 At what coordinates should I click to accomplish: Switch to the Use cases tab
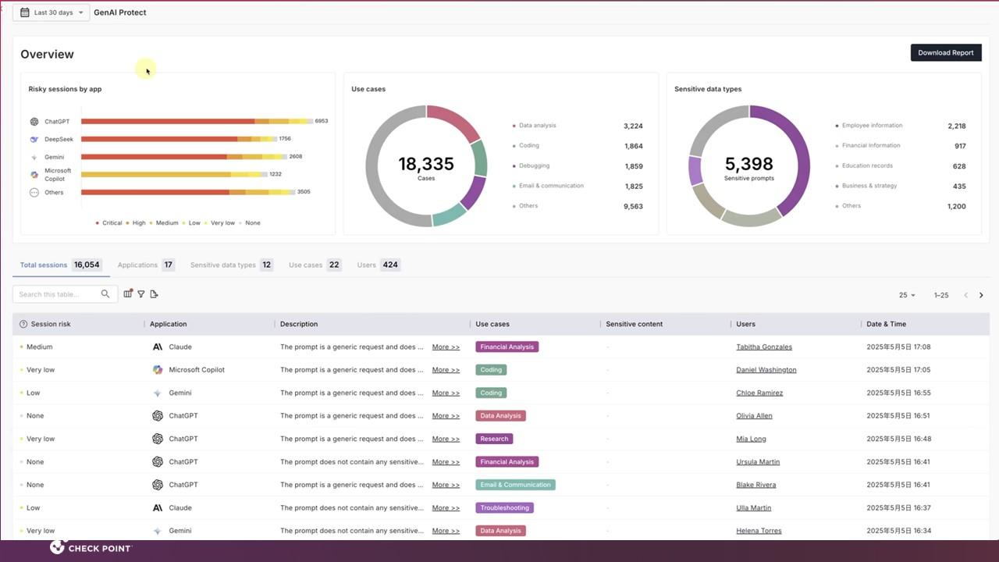(315, 265)
